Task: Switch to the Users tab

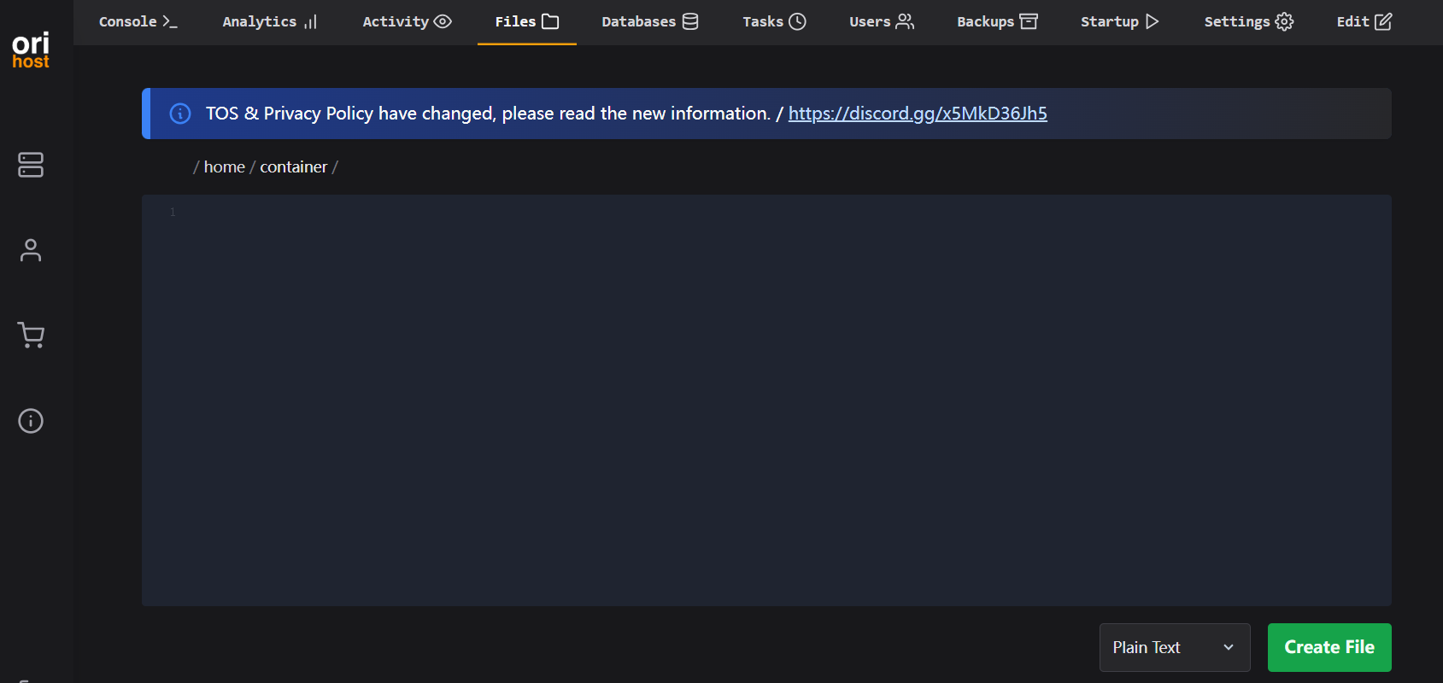Action: [881, 22]
